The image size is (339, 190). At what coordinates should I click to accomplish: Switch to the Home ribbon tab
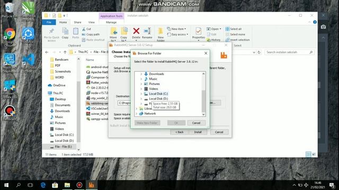tap(63, 22)
